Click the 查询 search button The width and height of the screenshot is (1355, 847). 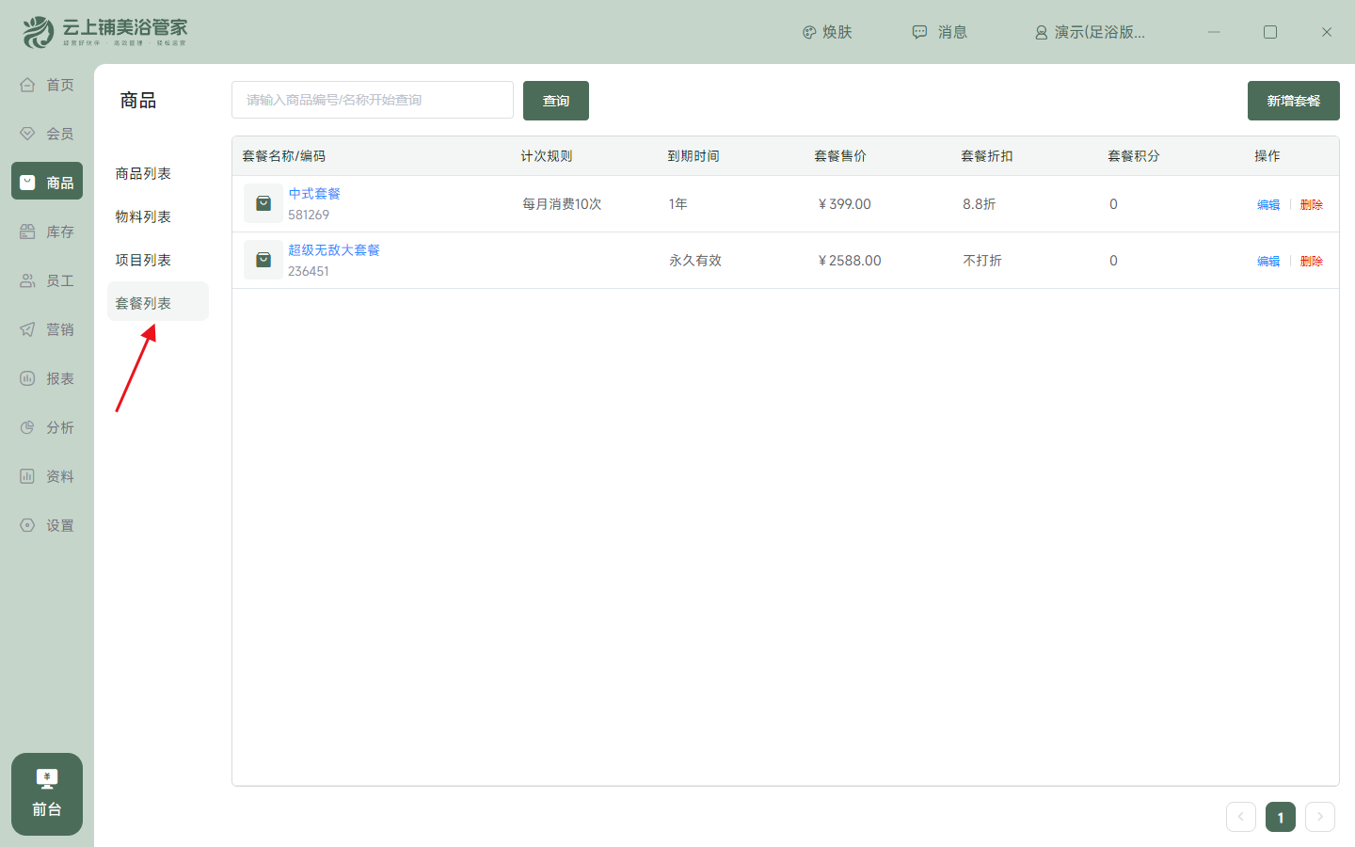(x=555, y=100)
